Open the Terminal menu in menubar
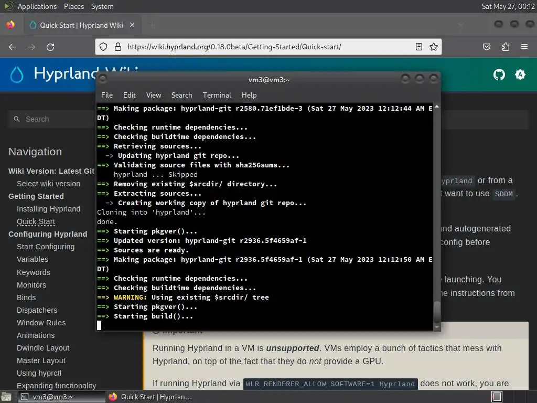This screenshot has height=403, width=537. (x=217, y=96)
